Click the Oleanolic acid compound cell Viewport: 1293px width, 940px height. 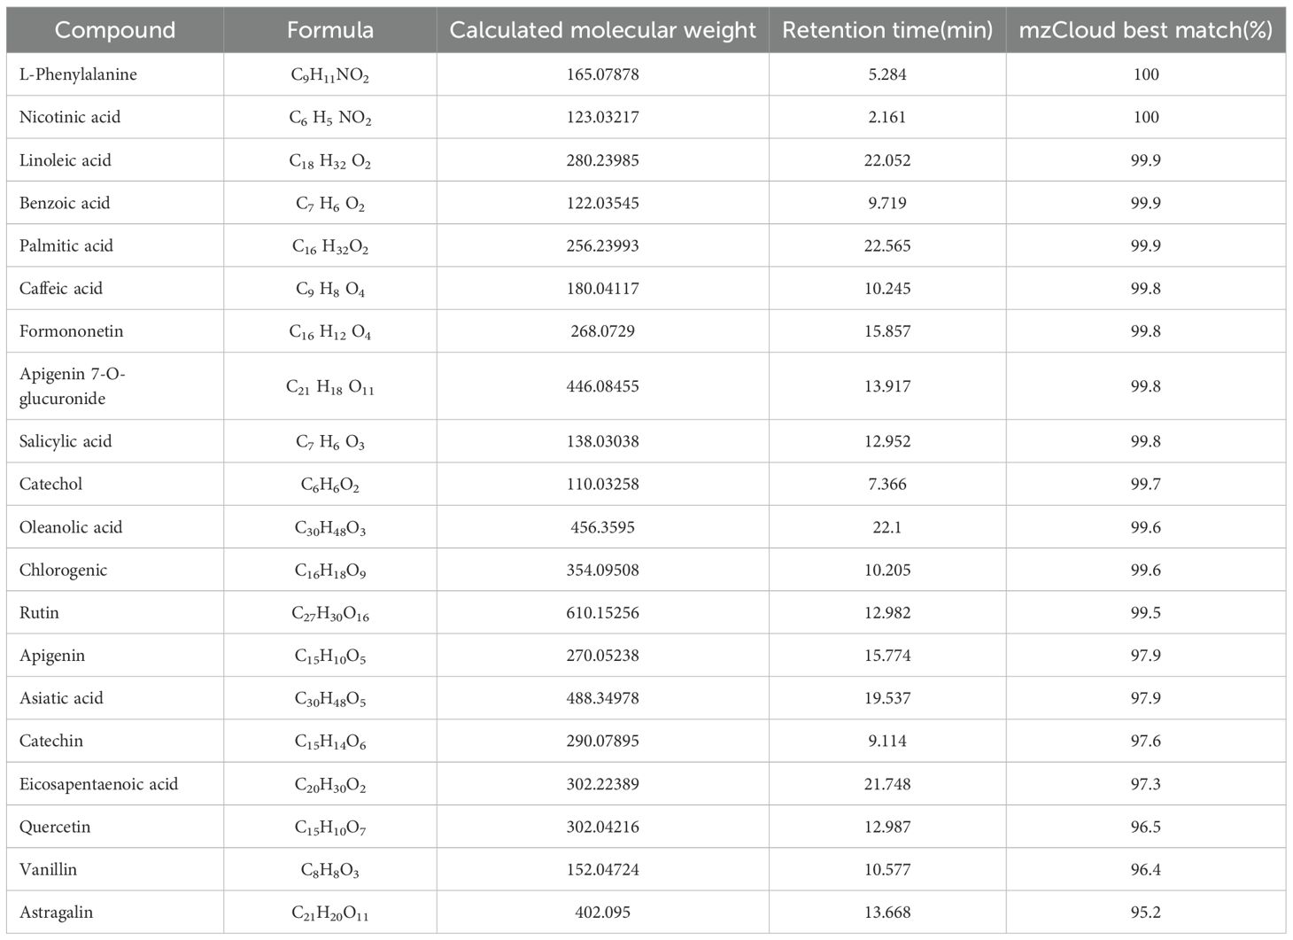[x=71, y=527]
